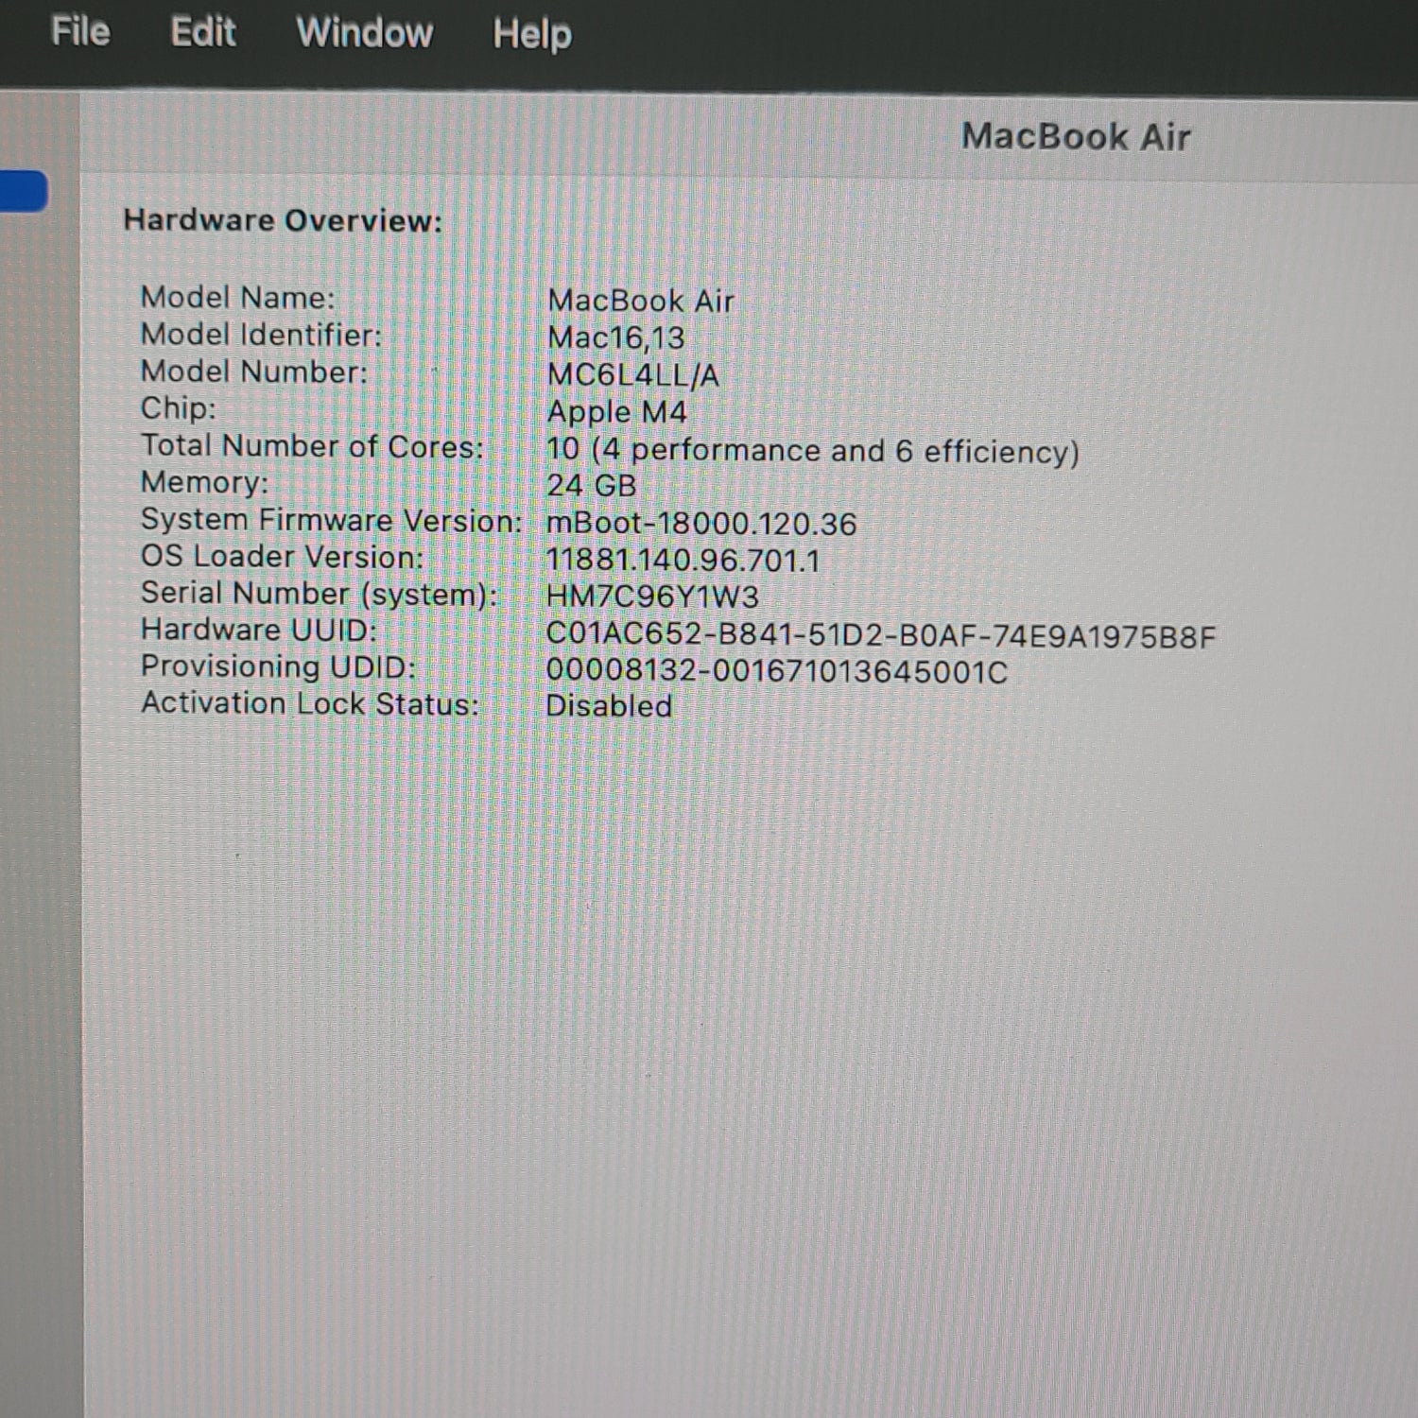The height and width of the screenshot is (1418, 1418).
Task: Click the Model Identifier label
Action: (261, 335)
